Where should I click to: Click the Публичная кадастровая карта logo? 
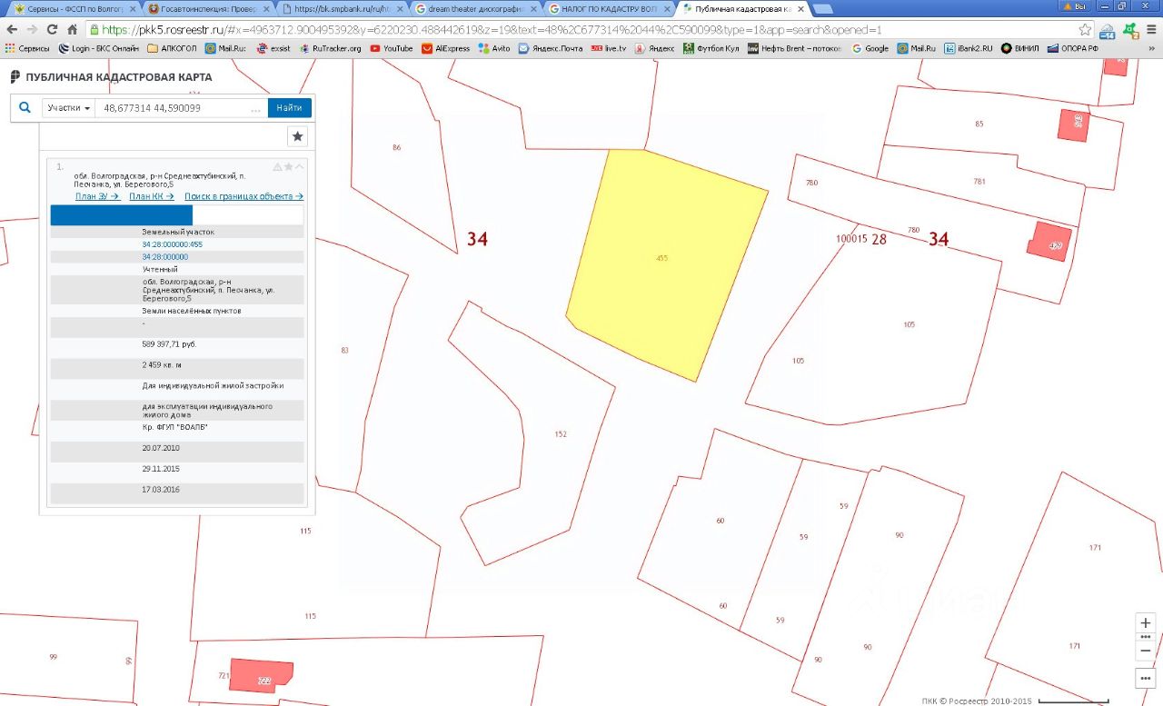(111, 77)
